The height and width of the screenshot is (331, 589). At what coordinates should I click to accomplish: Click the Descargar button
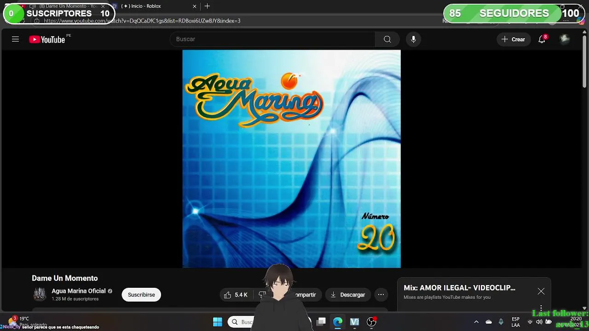point(348,295)
